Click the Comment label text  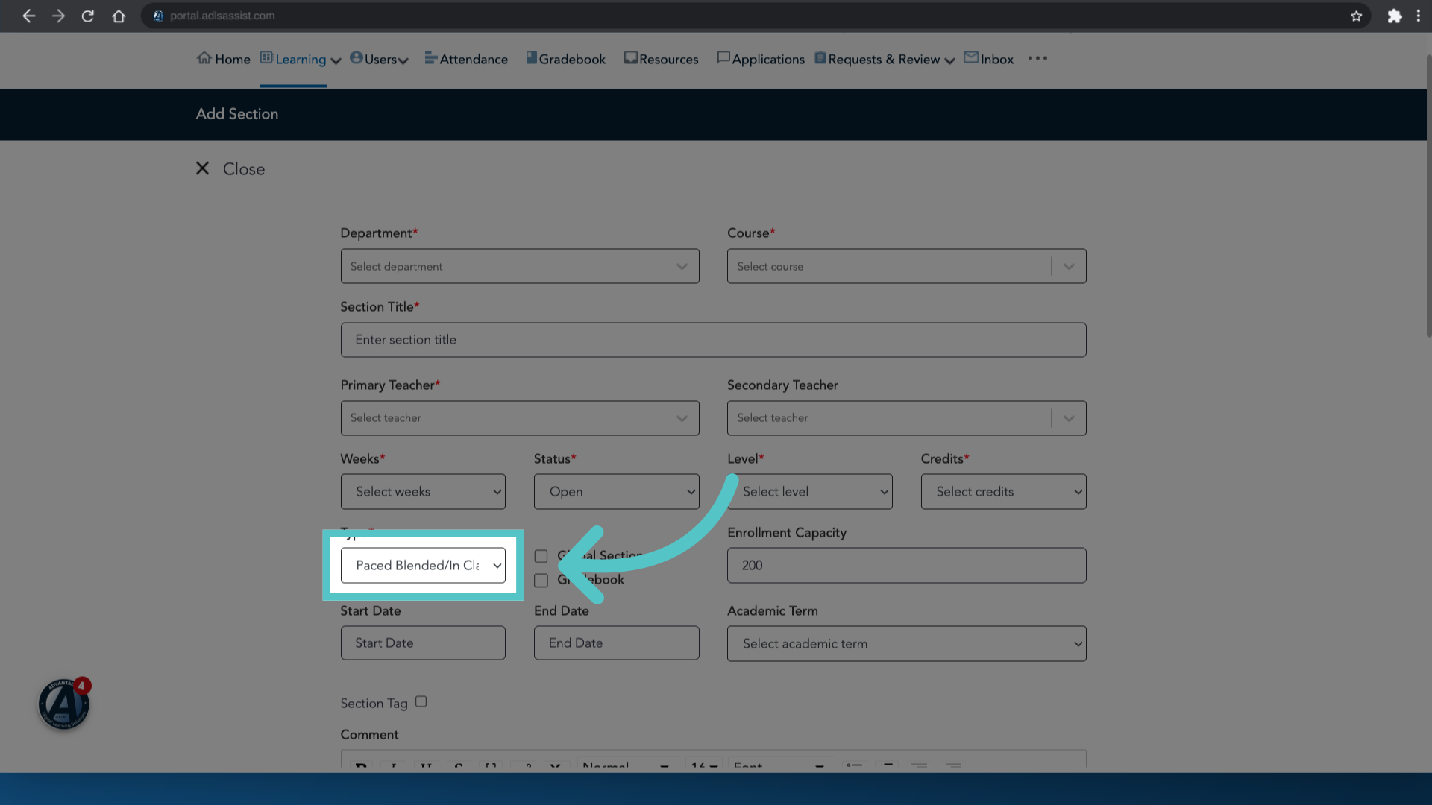[369, 735]
